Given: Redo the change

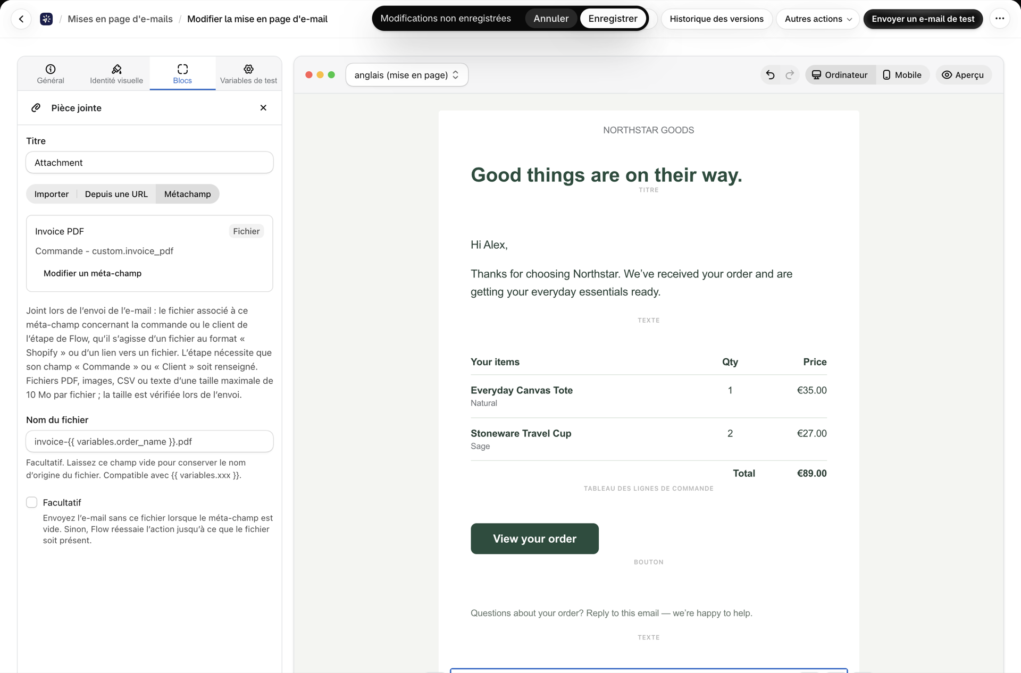Looking at the screenshot, I should pos(790,75).
